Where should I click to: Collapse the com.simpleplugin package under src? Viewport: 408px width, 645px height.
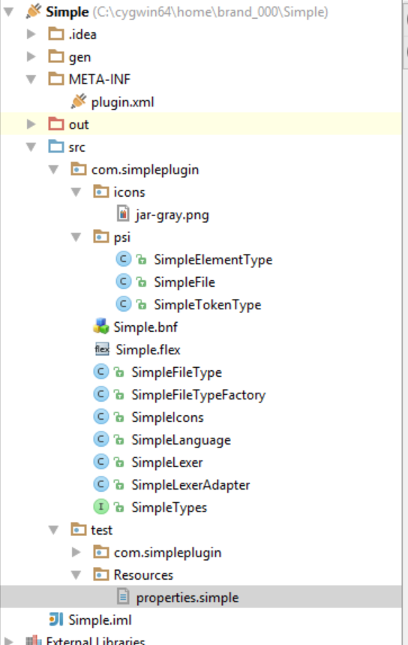click(53, 170)
